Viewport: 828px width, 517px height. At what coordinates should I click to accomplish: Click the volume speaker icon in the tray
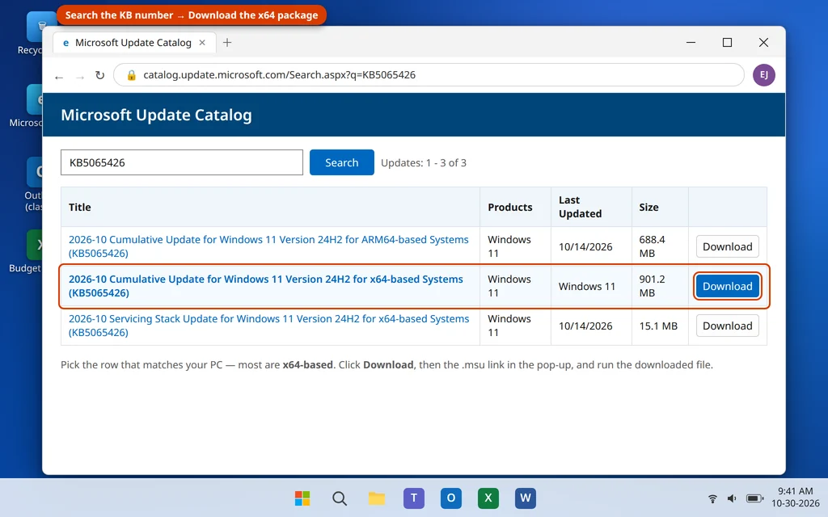tap(732, 498)
